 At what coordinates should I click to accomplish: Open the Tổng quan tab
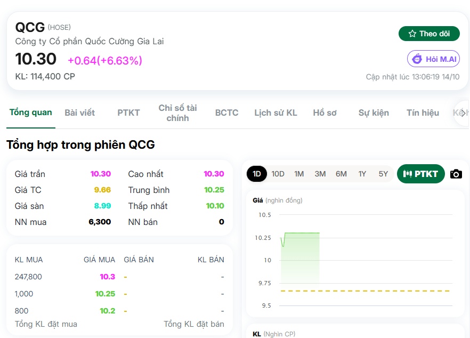(x=30, y=112)
